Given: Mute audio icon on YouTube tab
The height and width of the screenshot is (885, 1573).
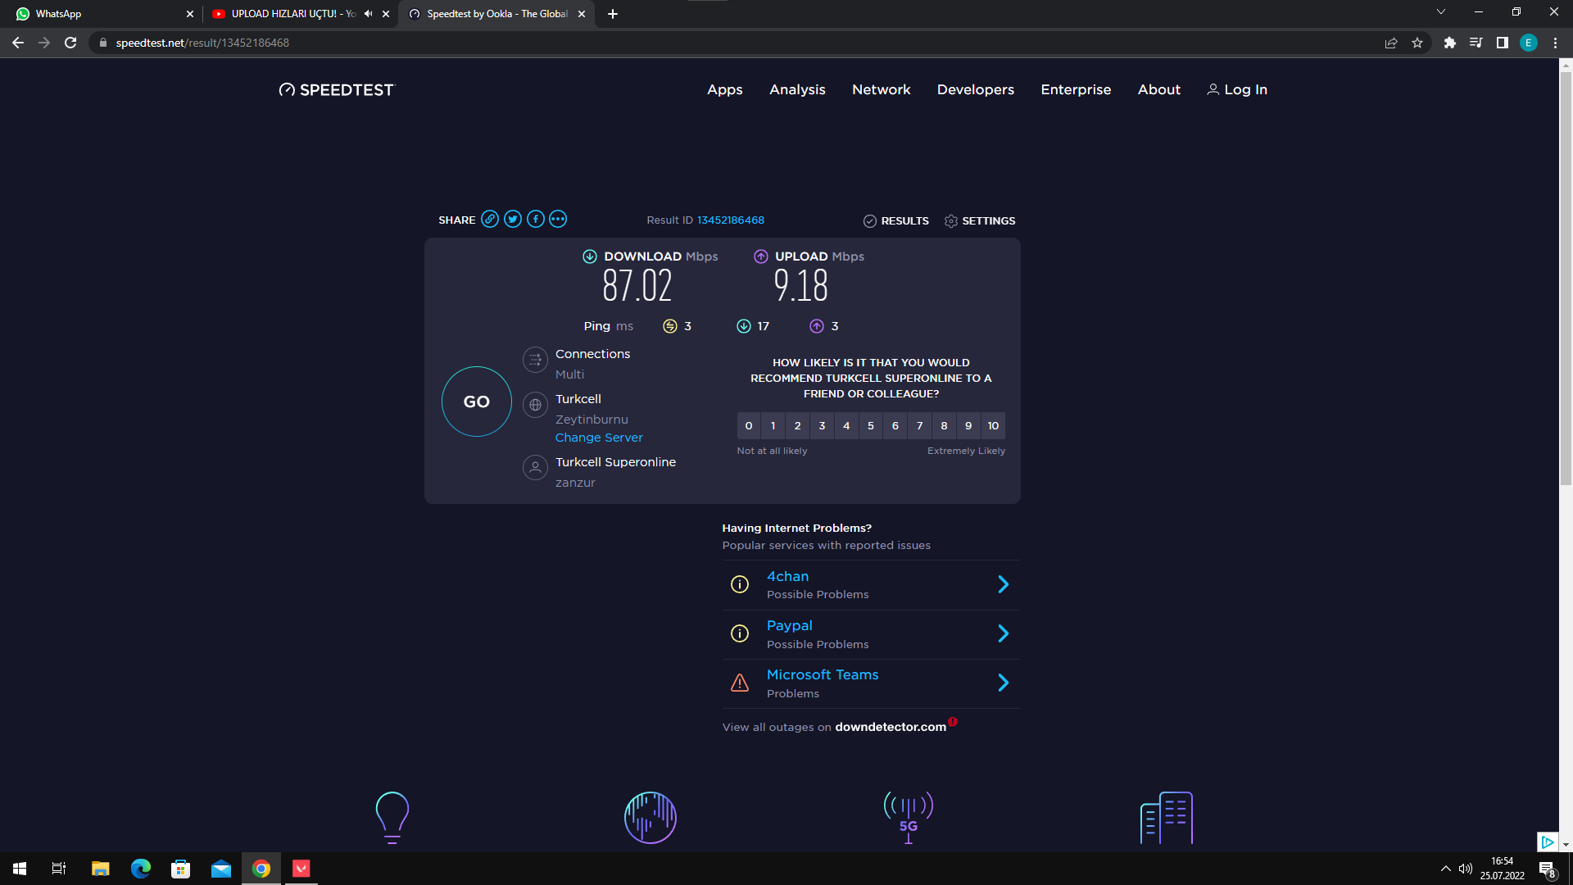Looking at the screenshot, I should click(369, 14).
